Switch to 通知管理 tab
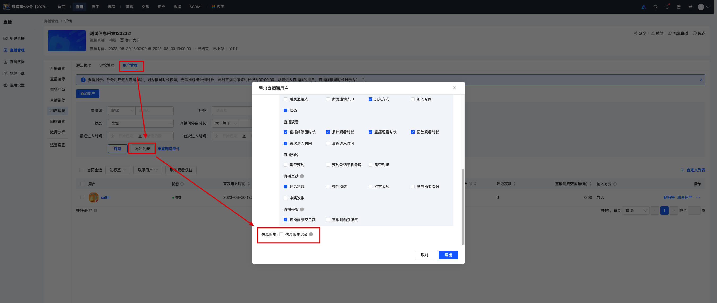 pos(84,65)
